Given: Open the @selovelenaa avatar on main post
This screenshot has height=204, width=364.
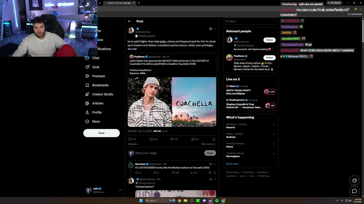Looking at the screenshot, I should coord(131,30).
